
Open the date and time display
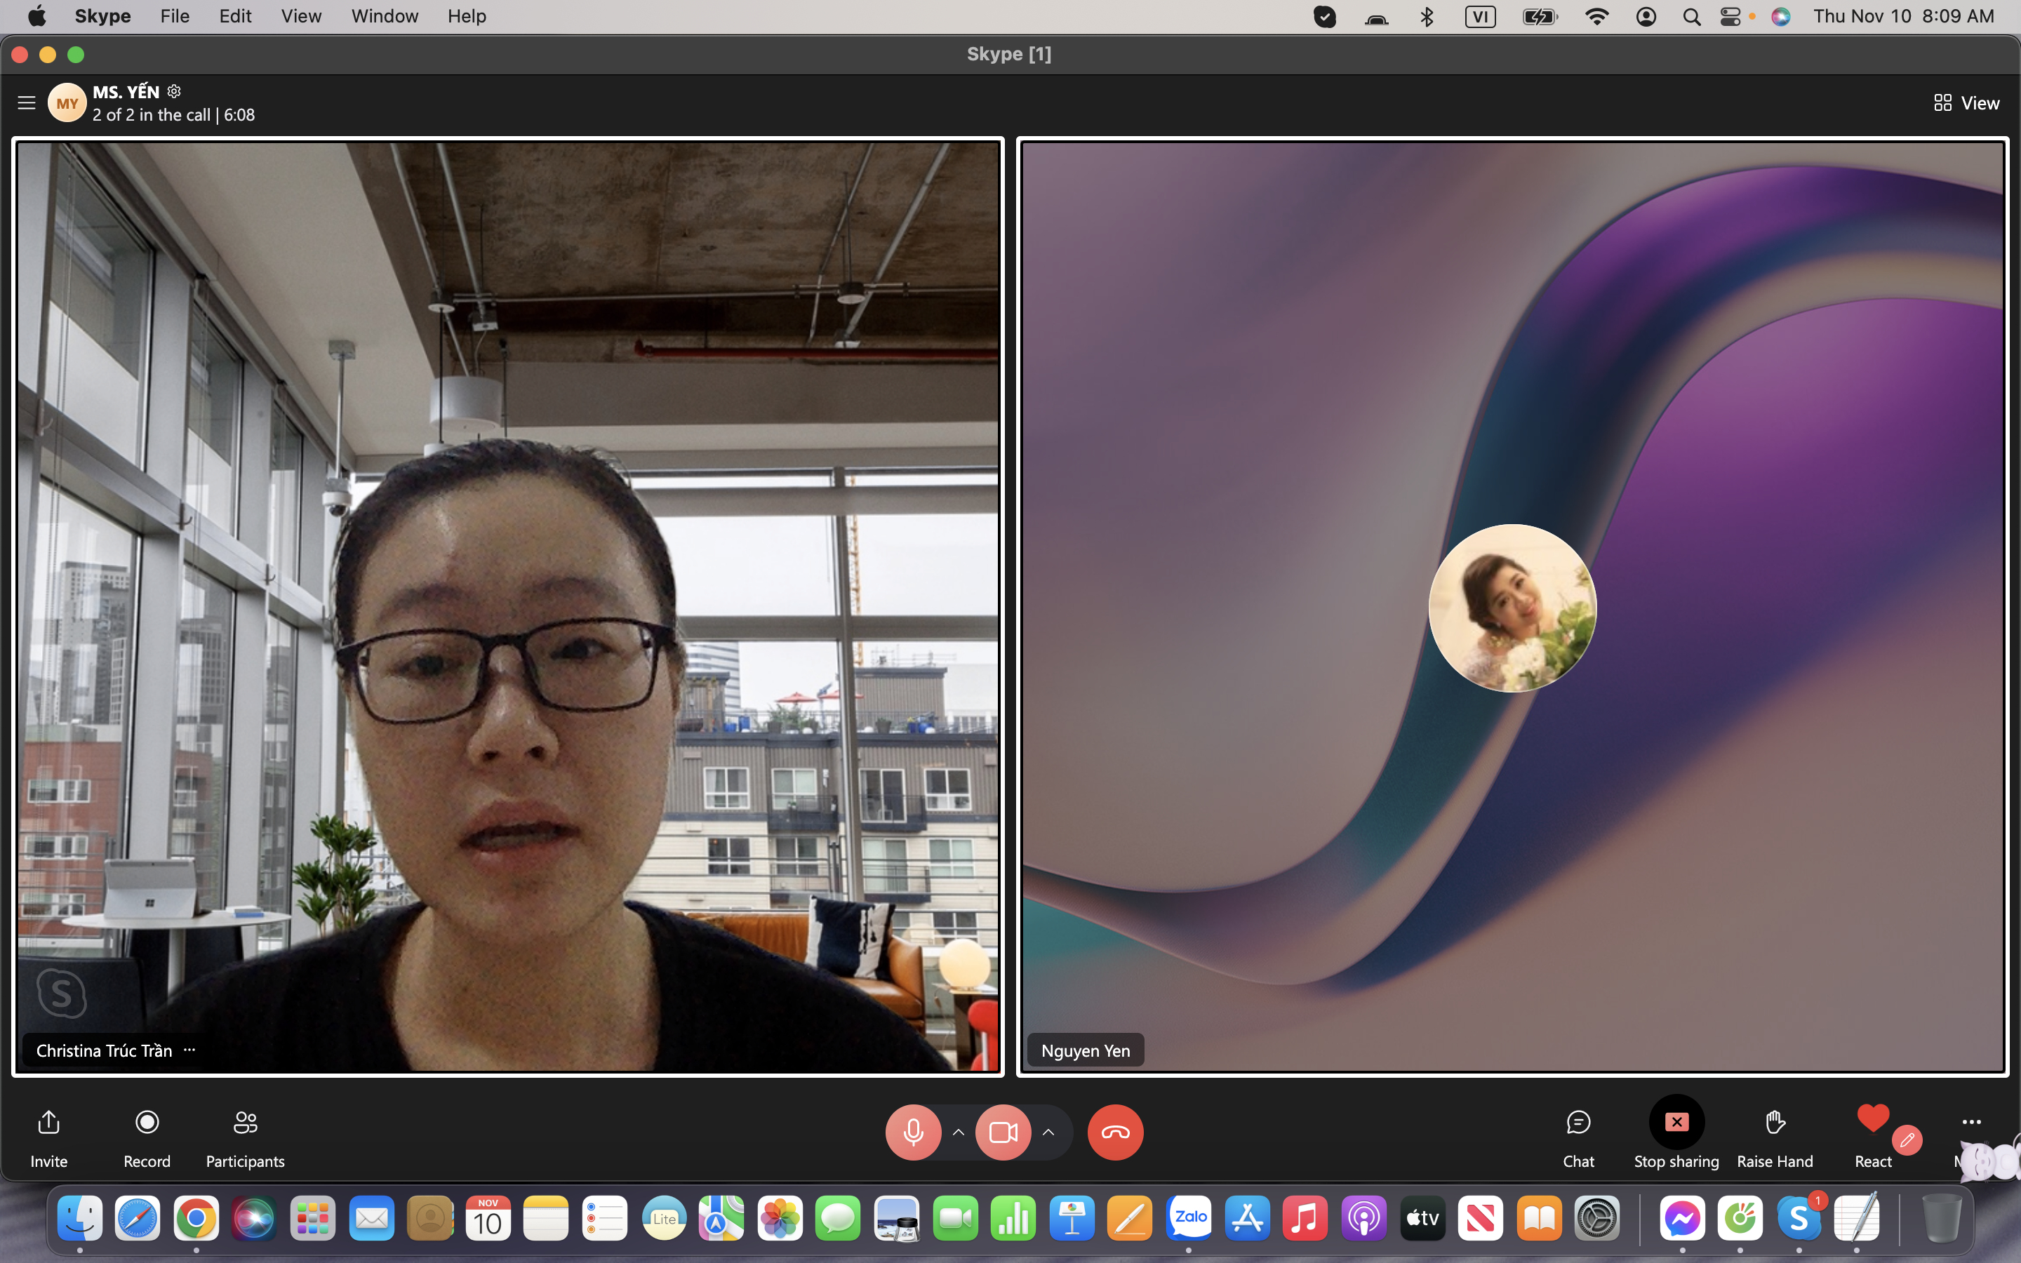click(1903, 16)
